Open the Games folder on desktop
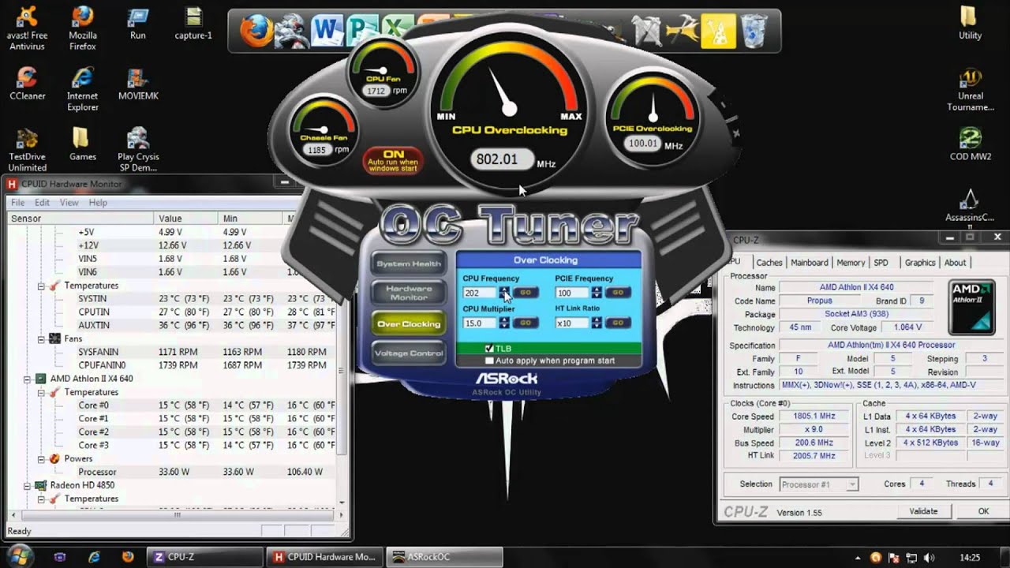1010x568 pixels. 83,144
